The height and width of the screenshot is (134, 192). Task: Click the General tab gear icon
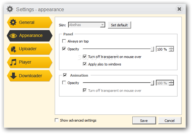click(x=13, y=22)
